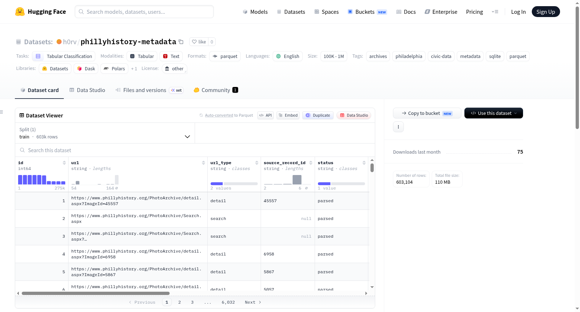Select the 100K - 1M size tag

tap(333, 56)
